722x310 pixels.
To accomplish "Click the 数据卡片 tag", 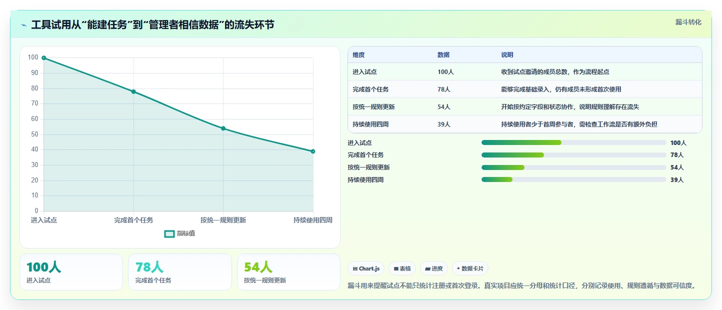I will coord(470,268).
